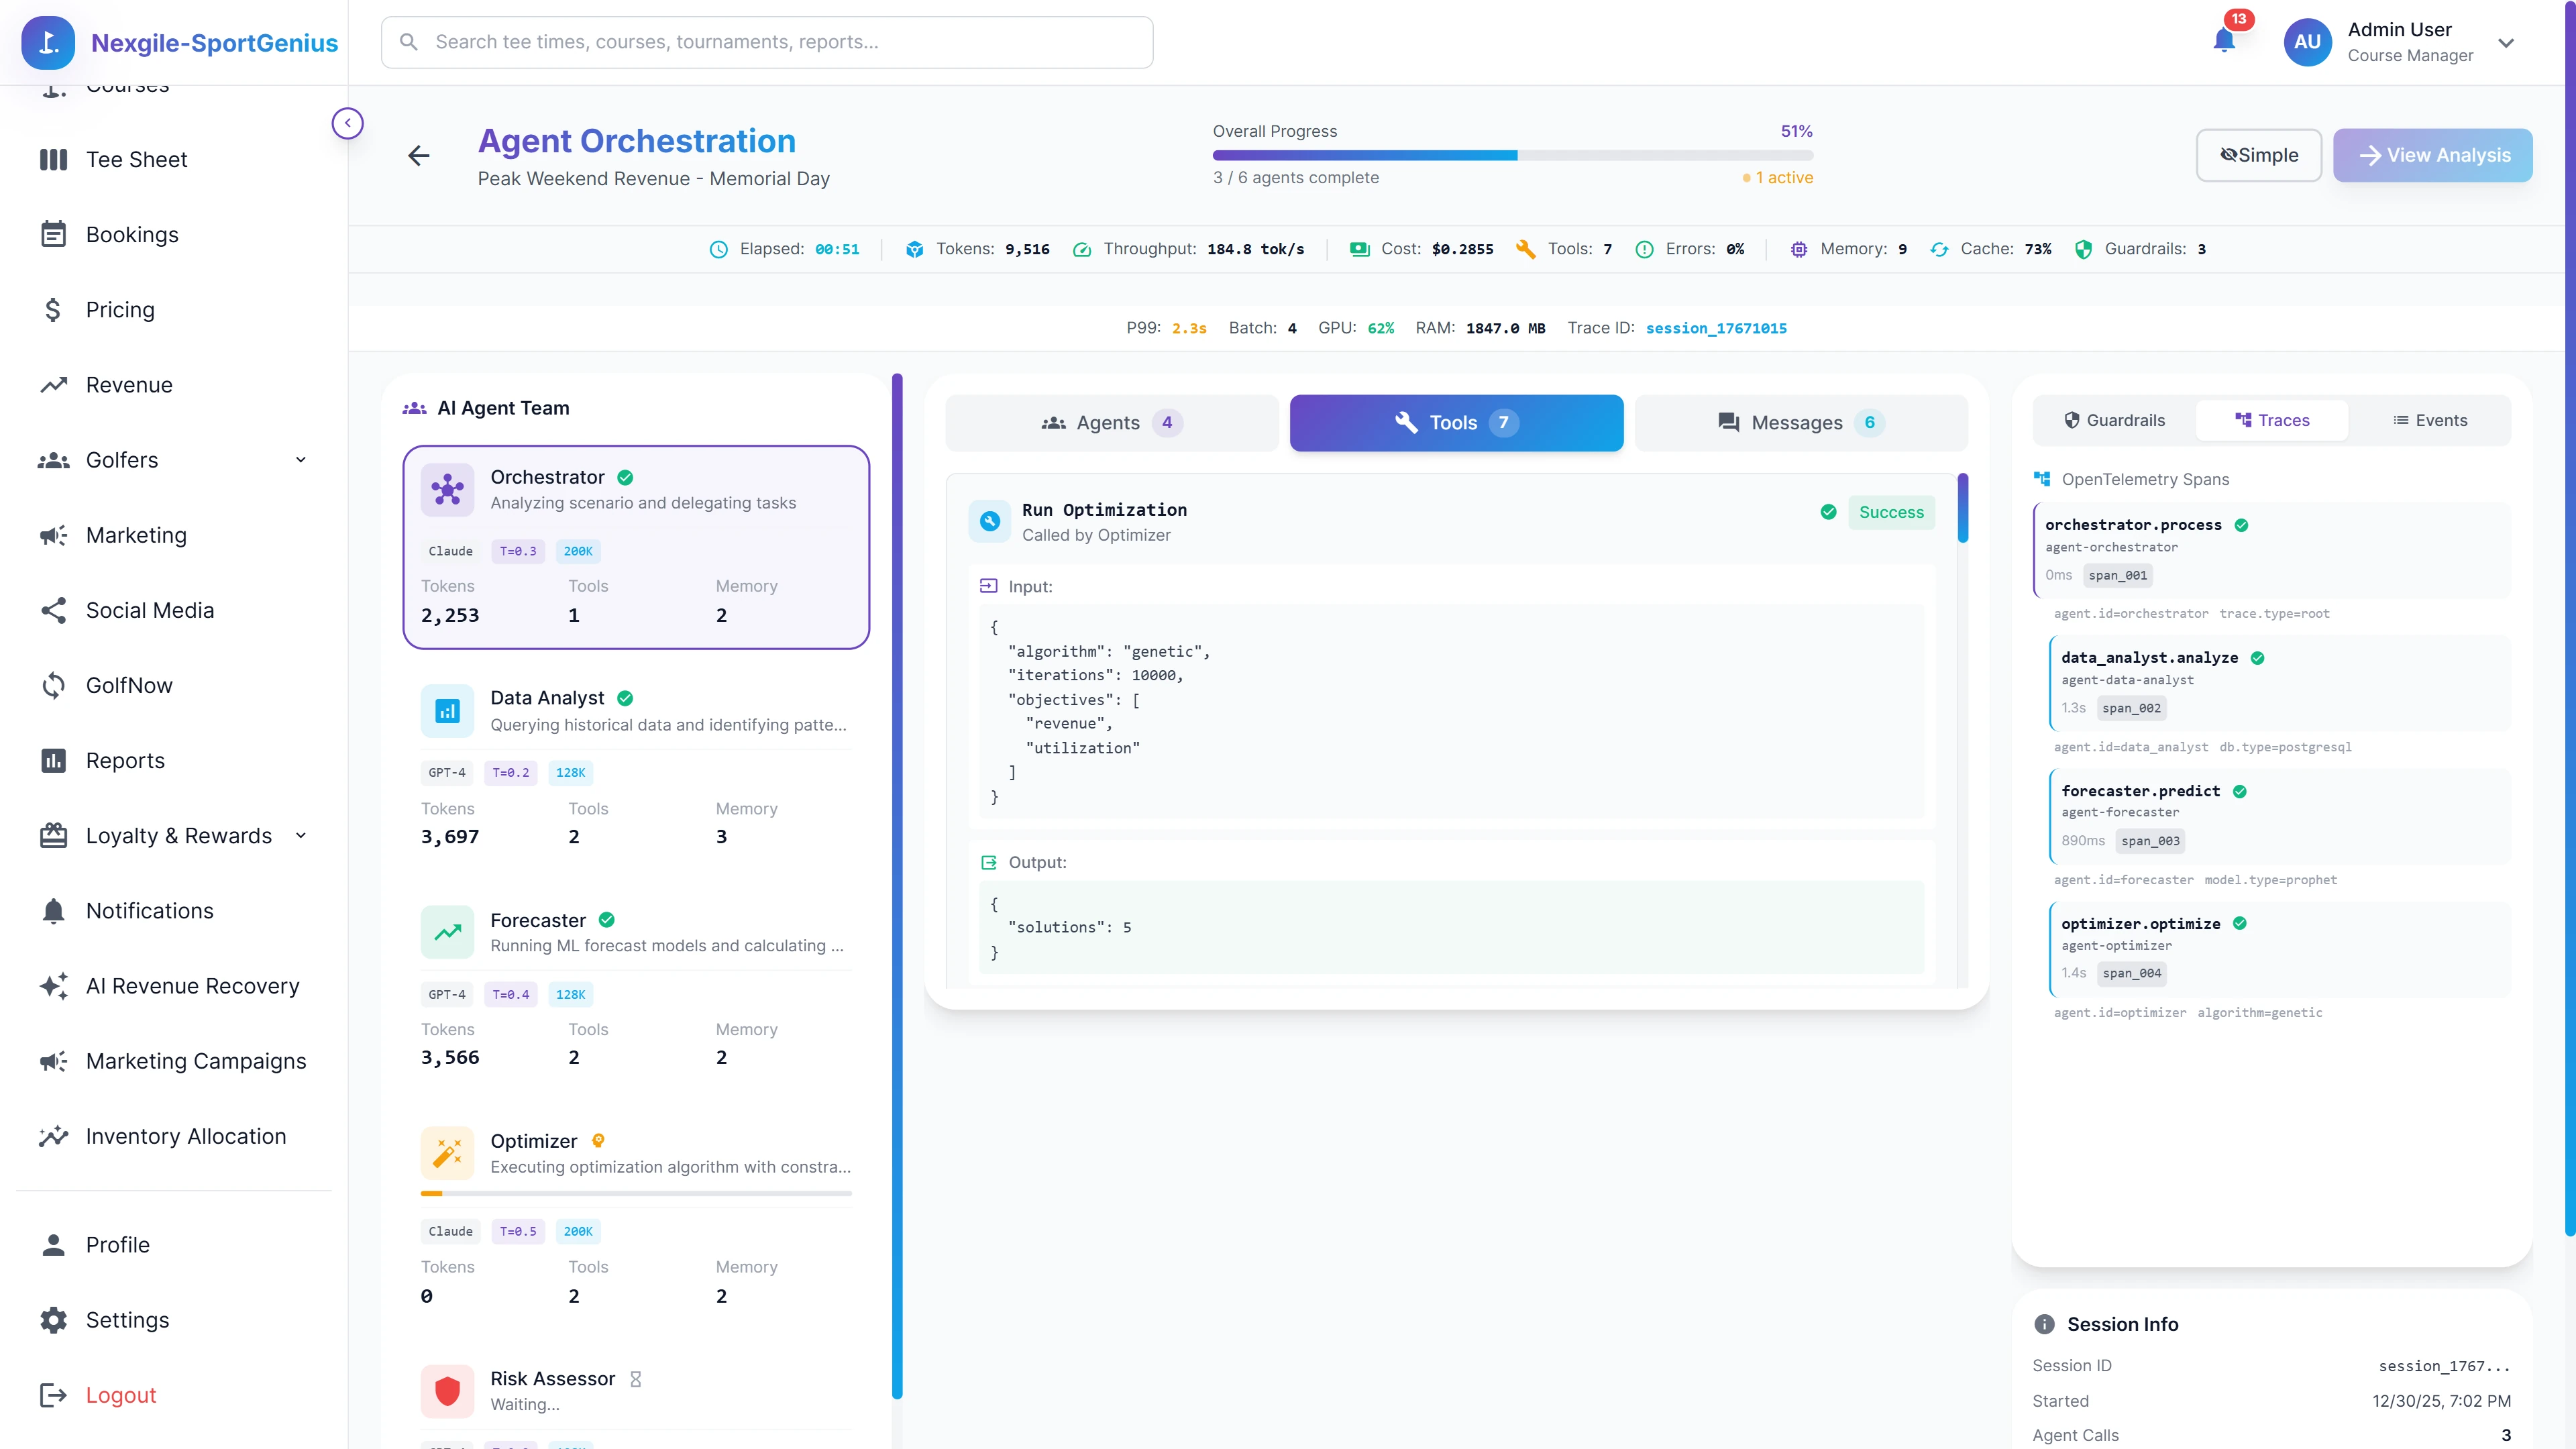2576x1449 pixels.
Task: Open the GolfNow sync icon
Action: coord(53,685)
